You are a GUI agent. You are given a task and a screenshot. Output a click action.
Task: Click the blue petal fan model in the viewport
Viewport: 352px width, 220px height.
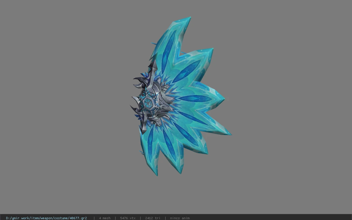pos(181,96)
